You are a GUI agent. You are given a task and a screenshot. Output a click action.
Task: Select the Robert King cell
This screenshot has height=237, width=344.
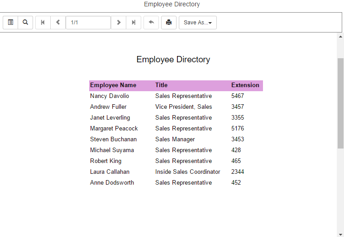click(105, 161)
